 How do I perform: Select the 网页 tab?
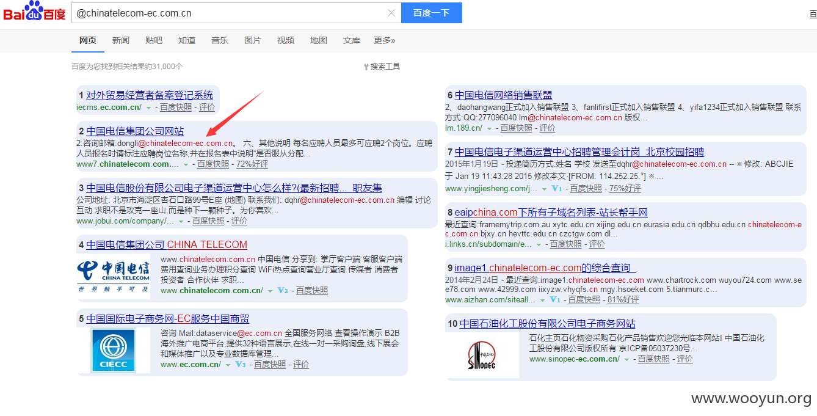[x=88, y=40]
